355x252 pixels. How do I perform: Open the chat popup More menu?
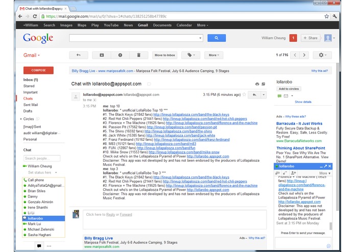click(325, 173)
